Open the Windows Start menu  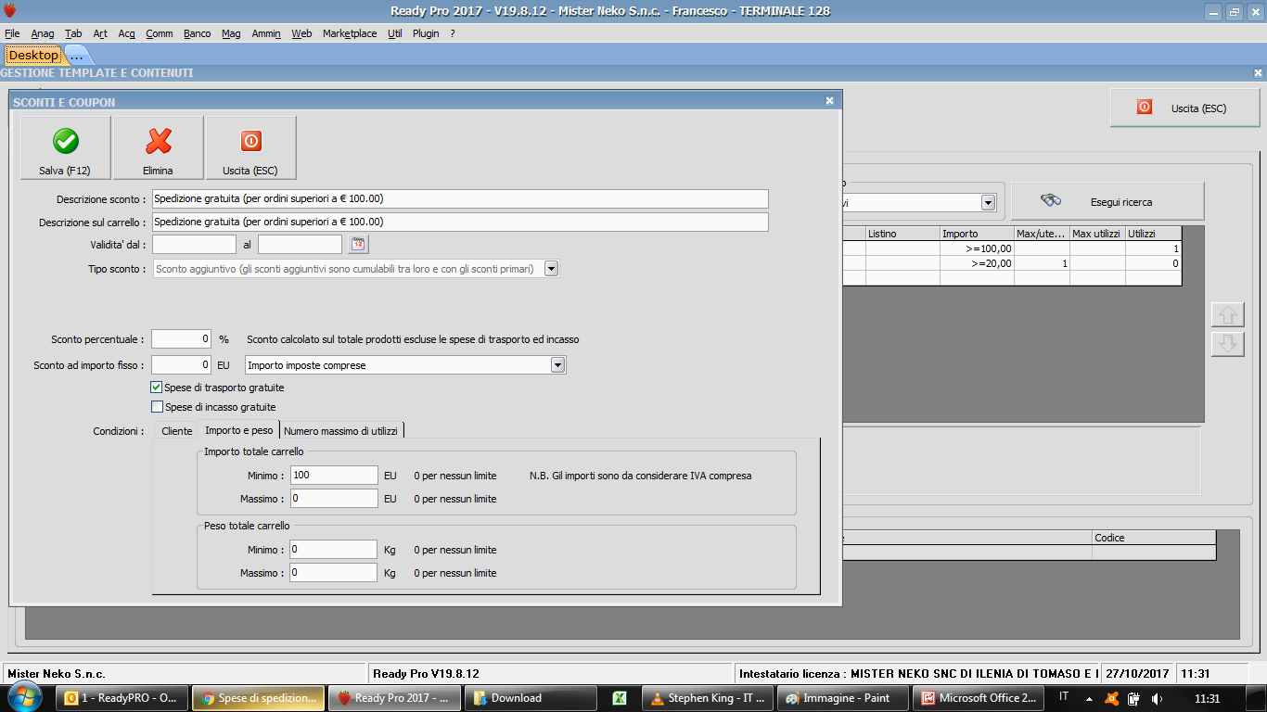tap(25, 697)
